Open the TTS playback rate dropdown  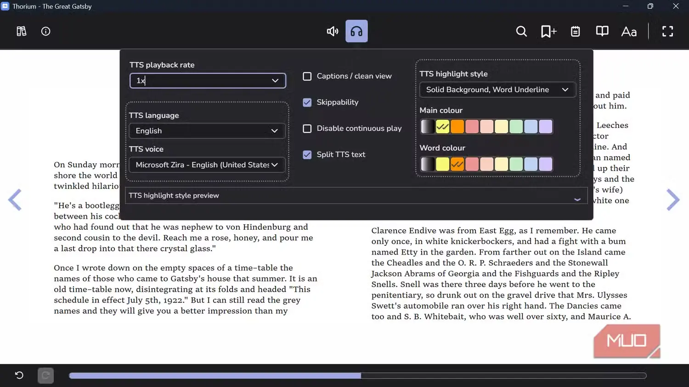click(208, 81)
